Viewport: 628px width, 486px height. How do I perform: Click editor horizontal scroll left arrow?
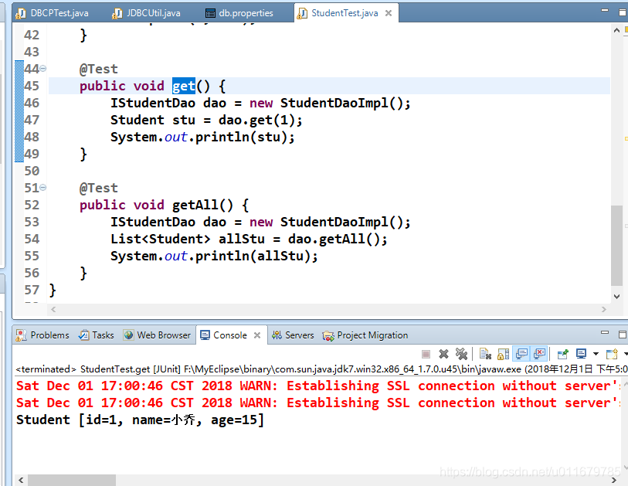pos(53,309)
